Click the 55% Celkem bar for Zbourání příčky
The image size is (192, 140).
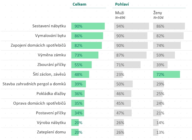click(x=81, y=65)
